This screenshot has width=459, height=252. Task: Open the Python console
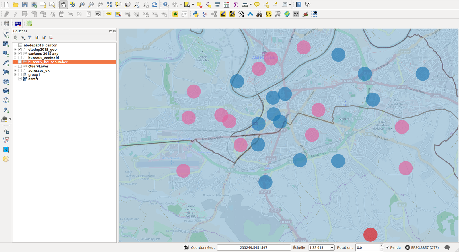coord(196,14)
